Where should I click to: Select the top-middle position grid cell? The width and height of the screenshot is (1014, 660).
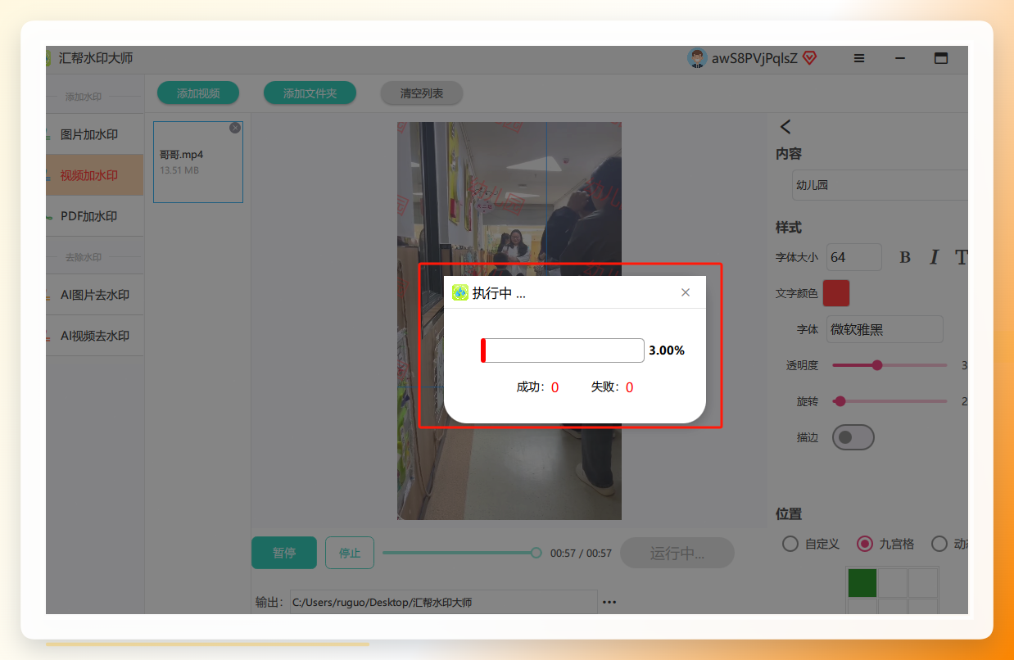[x=893, y=583]
